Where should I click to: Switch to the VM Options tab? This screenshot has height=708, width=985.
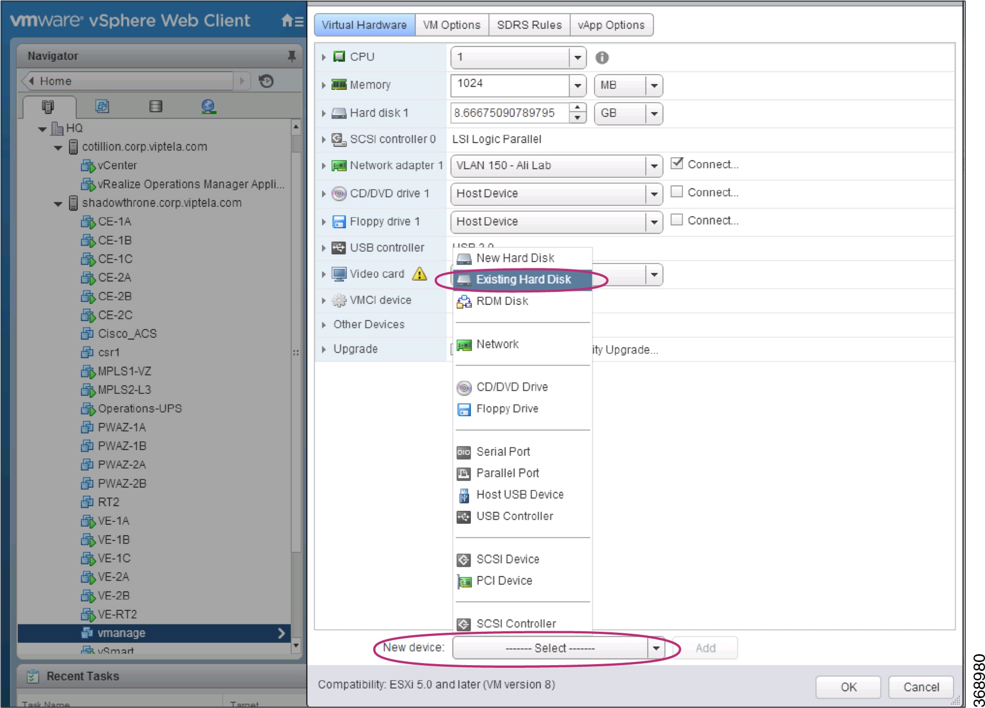tap(452, 25)
